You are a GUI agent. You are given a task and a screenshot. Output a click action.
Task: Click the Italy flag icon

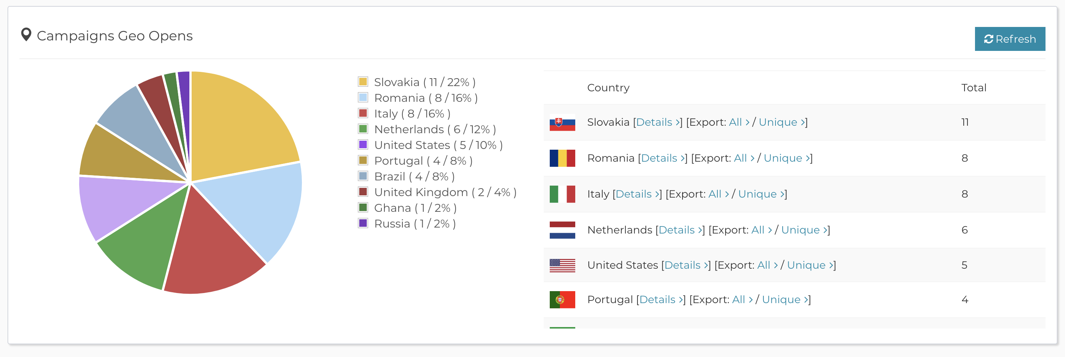562,194
